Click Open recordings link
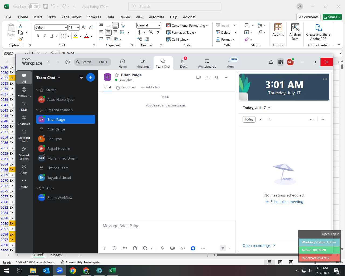 point(259,246)
